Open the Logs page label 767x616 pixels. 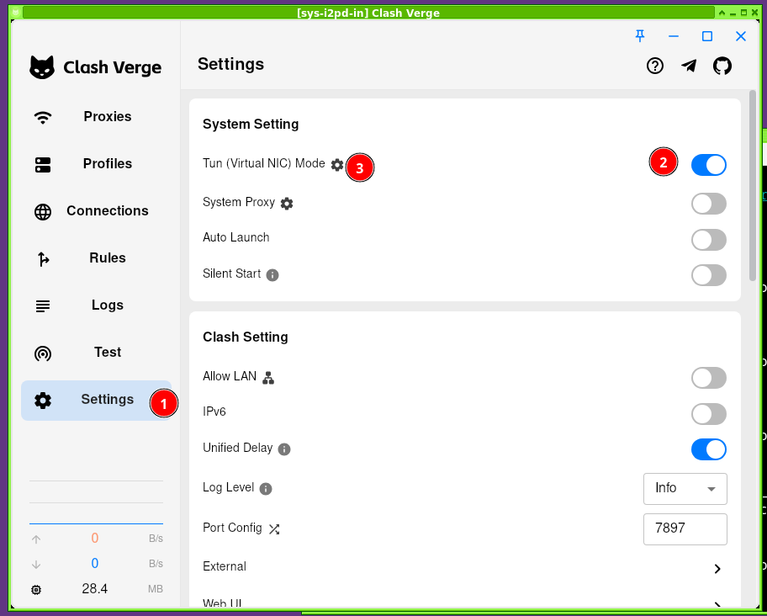tap(108, 305)
